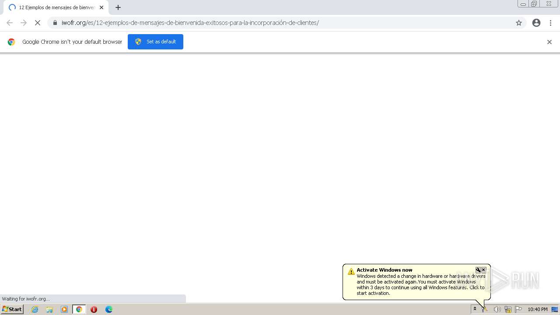Screen dimensions: 560x315
Task: Open Action Center flag icon
Action: click(x=518, y=309)
